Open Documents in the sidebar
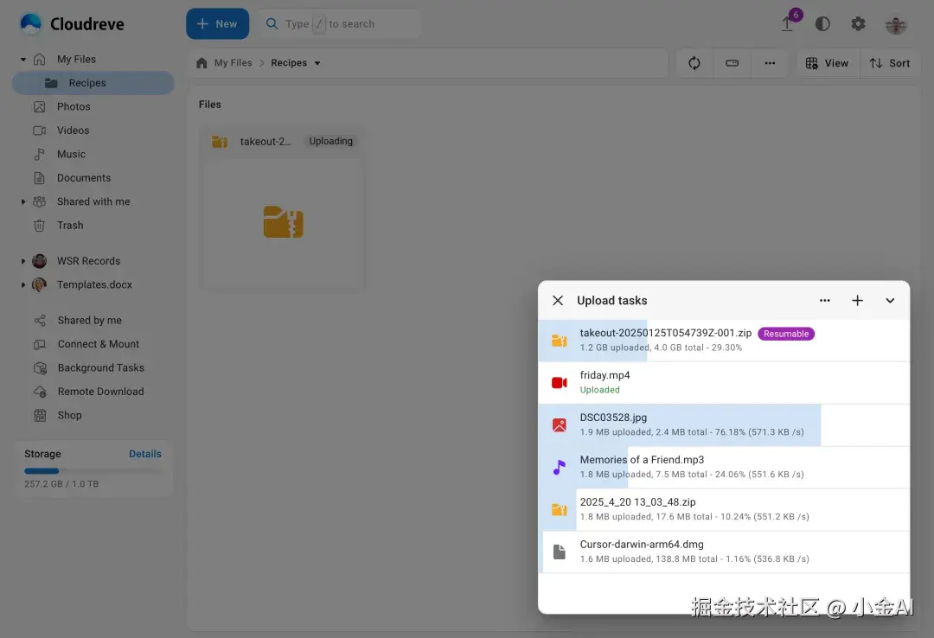 83,178
